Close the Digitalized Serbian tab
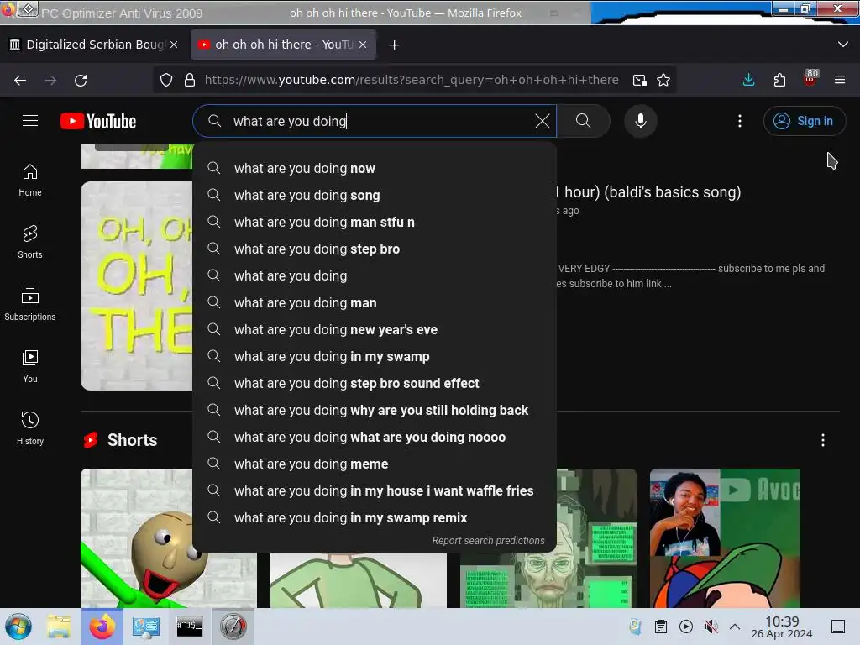 click(x=174, y=45)
